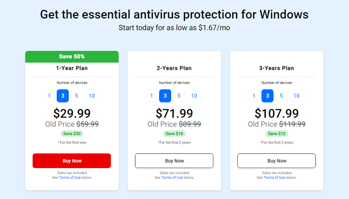349x199 pixels.
Task: Select 3 devices in 3-Years Plan
Action: 267,96
